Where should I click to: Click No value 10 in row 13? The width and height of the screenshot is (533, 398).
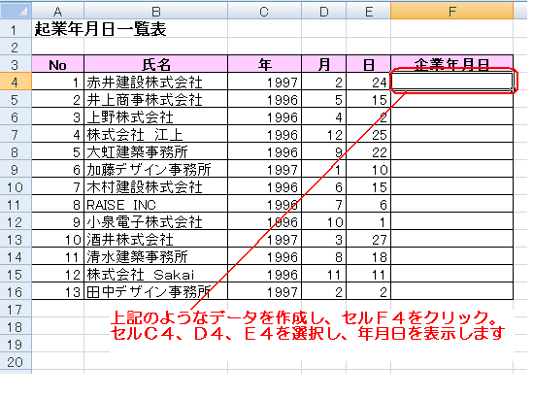point(58,239)
